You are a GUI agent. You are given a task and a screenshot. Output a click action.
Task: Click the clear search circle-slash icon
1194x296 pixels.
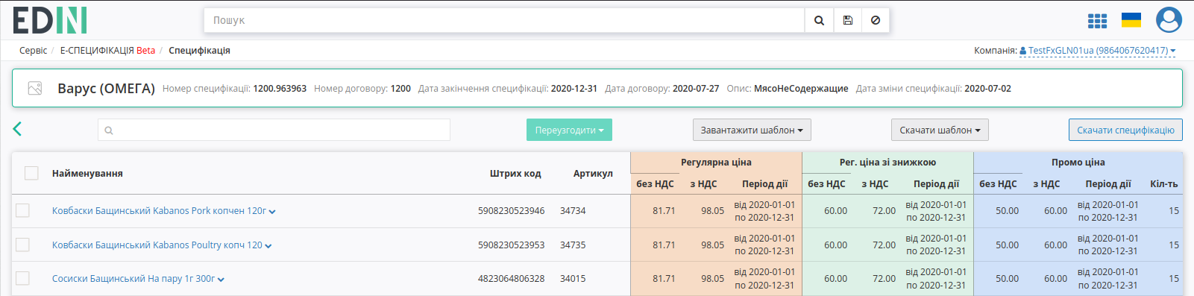(876, 21)
